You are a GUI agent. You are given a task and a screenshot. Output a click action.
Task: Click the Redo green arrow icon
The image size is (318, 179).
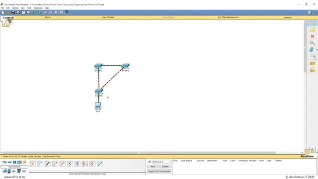click(39, 12)
